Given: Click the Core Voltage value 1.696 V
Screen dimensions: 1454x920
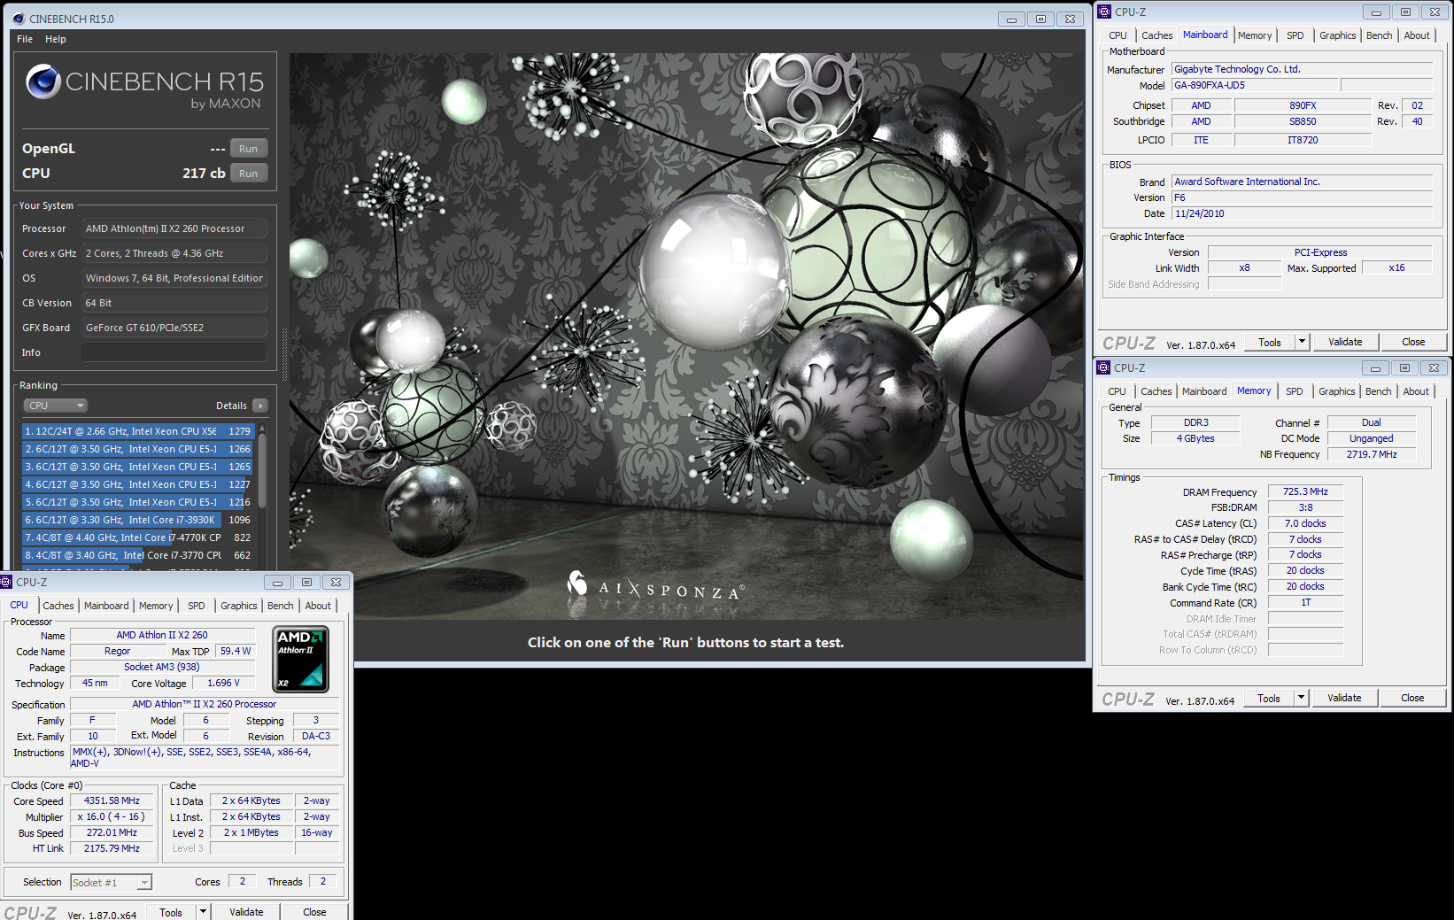Looking at the screenshot, I should point(223,683).
